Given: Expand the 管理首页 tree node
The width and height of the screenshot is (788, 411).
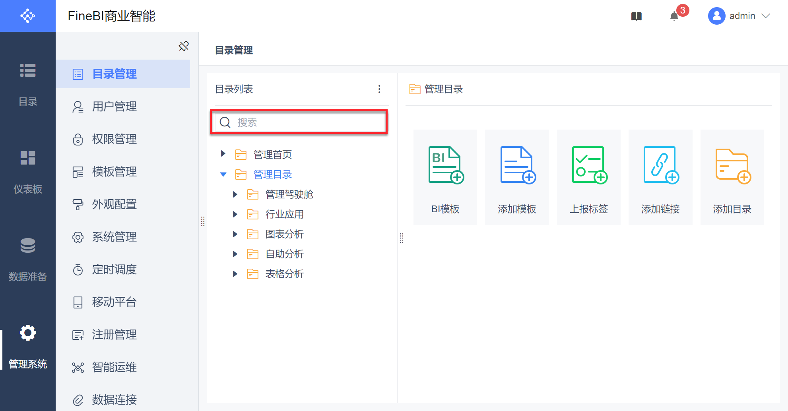Looking at the screenshot, I should click(x=223, y=154).
